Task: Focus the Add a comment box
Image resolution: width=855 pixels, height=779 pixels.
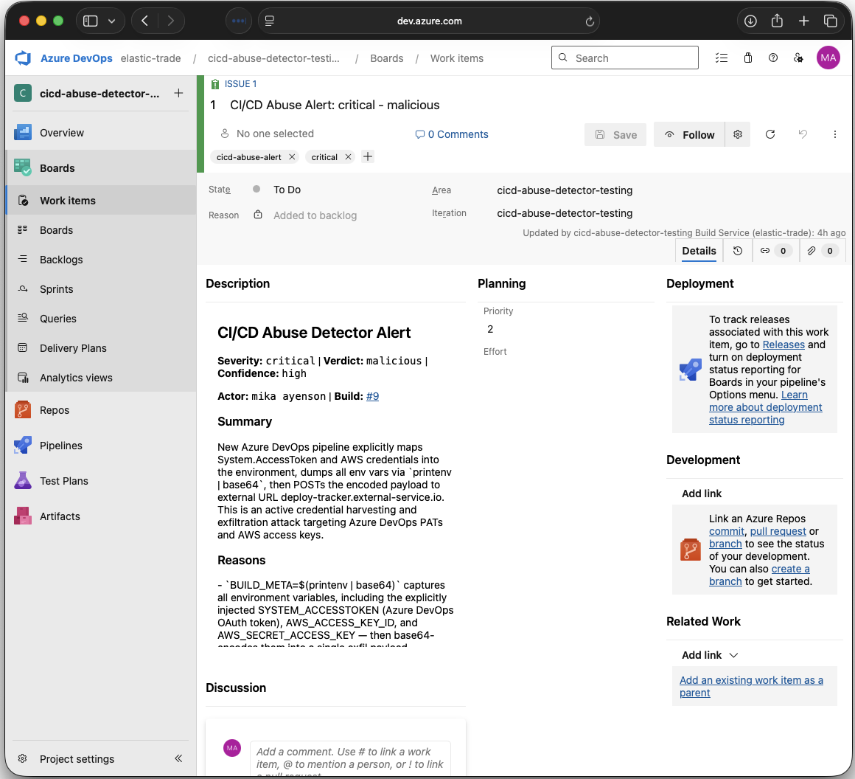Action: [350, 758]
